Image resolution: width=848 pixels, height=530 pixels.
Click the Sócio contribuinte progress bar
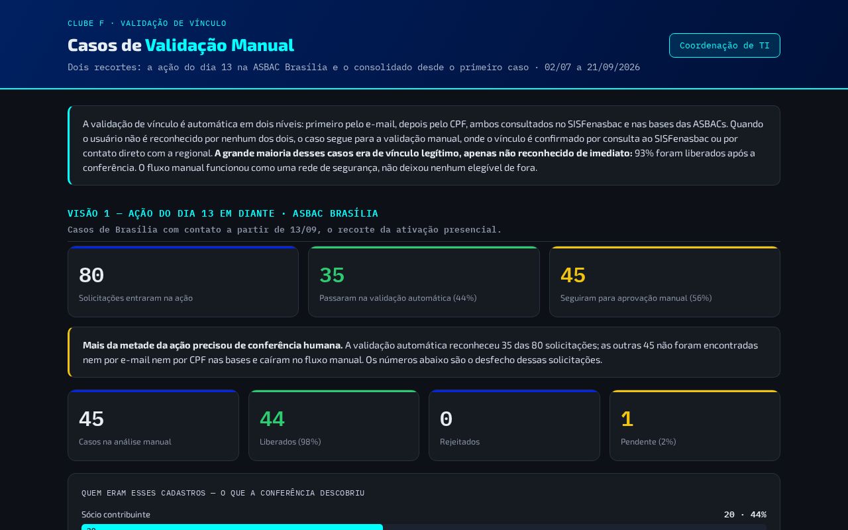pos(424,527)
